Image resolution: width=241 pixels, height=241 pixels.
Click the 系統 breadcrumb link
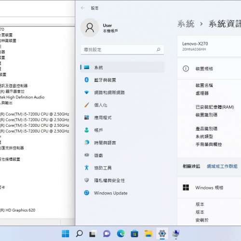(186, 24)
